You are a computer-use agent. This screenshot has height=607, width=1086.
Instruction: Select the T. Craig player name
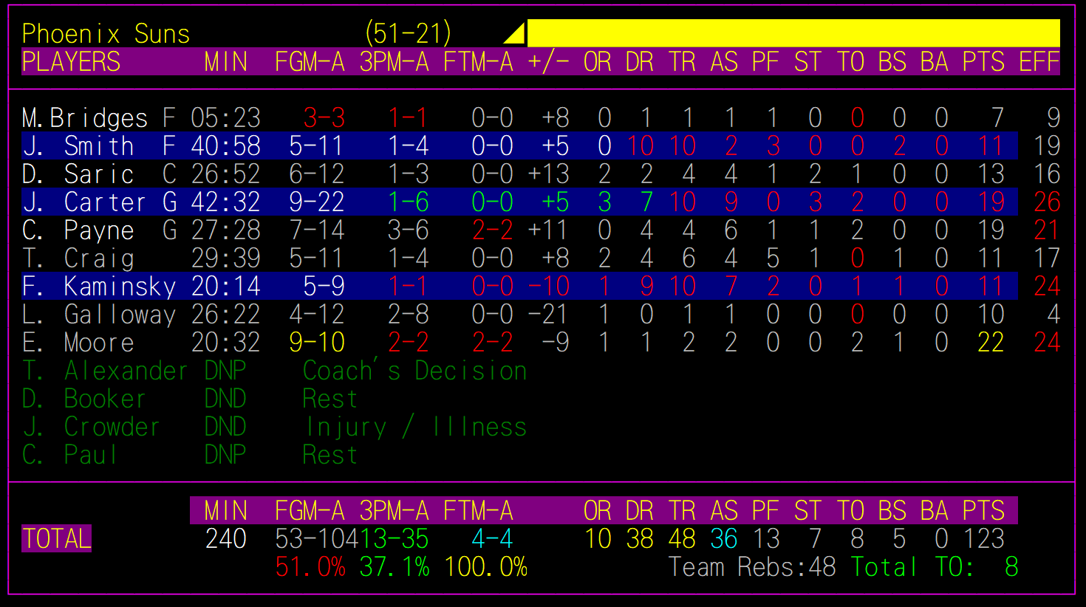[x=78, y=258]
